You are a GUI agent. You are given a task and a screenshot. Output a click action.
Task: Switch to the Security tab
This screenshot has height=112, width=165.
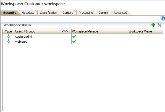click(x=10, y=13)
